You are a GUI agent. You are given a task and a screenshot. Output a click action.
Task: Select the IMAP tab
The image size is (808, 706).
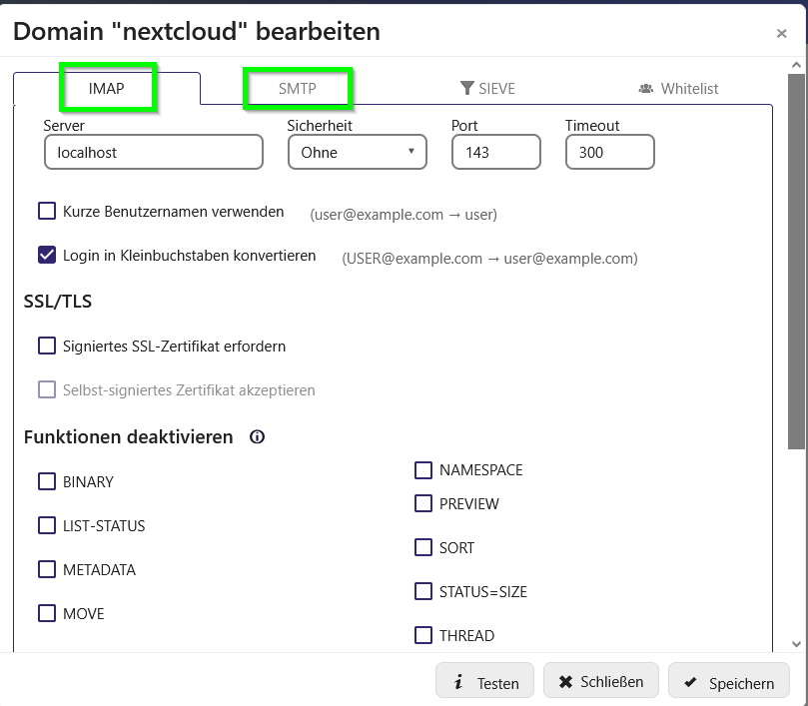pos(107,89)
